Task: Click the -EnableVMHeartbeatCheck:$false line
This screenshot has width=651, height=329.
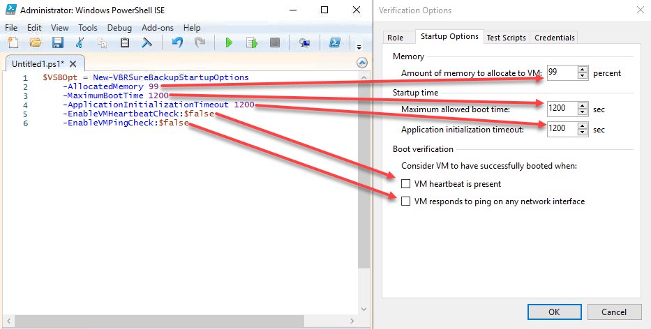Action: 138,114
